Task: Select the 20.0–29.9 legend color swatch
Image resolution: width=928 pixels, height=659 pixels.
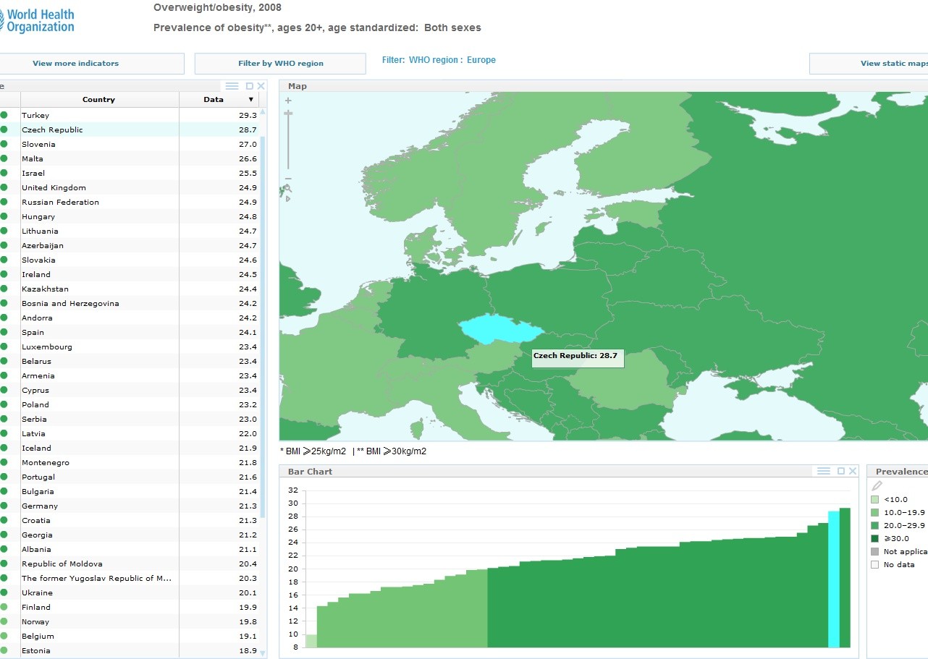Action: click(874, 526)
